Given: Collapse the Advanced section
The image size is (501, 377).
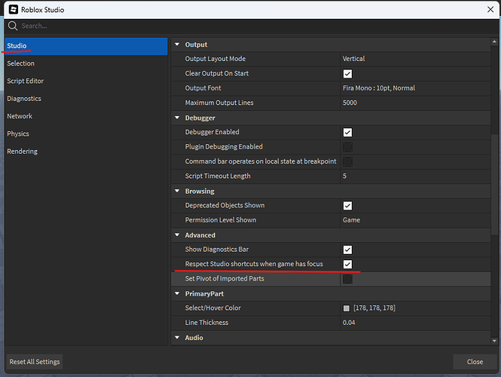Looking at the screenshot, I should point(177,235).
